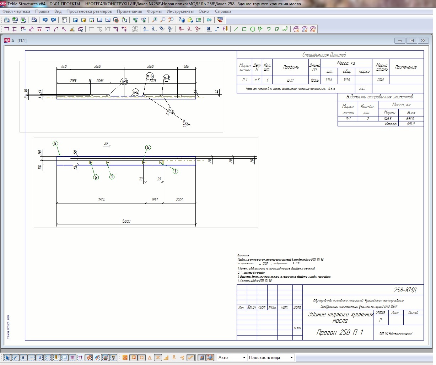The width and height of the screenshot is (436, 365).
Task: Click the Прогон-258-П-1 title block text
Action: [340, 333]
